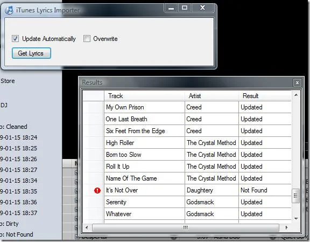Select the It's Not Over track cell
310x242 pixels.
click(x=144, y=190)
